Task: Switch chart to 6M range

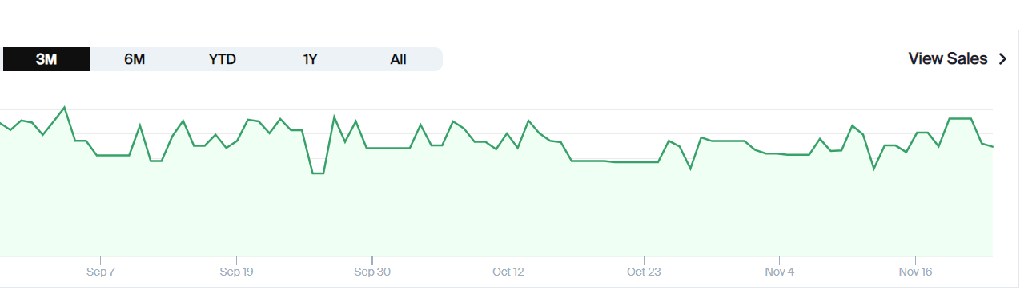Action: 135,59
